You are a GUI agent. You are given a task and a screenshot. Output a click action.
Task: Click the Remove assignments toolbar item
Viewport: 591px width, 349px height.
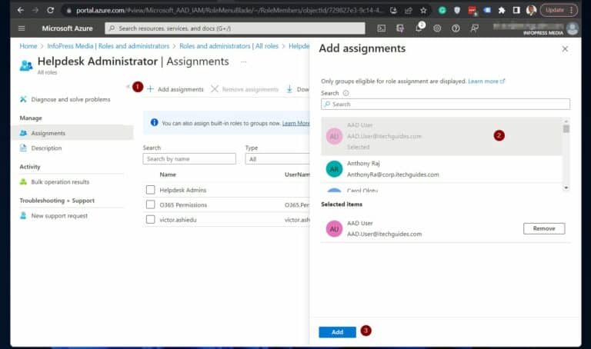[x=245, y=89]
